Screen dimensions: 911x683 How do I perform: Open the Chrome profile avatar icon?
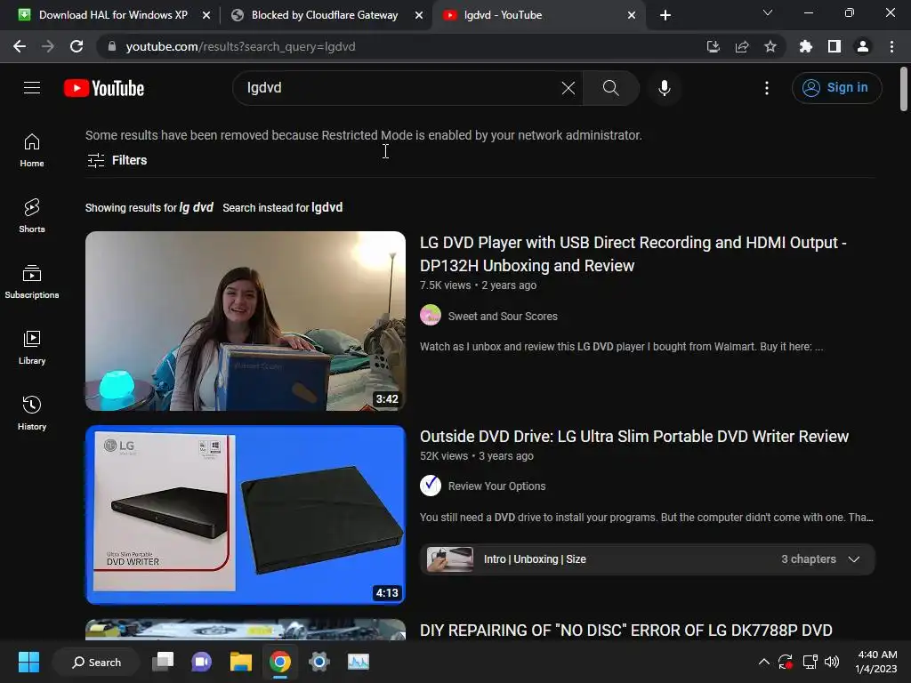tap(863, 46)
